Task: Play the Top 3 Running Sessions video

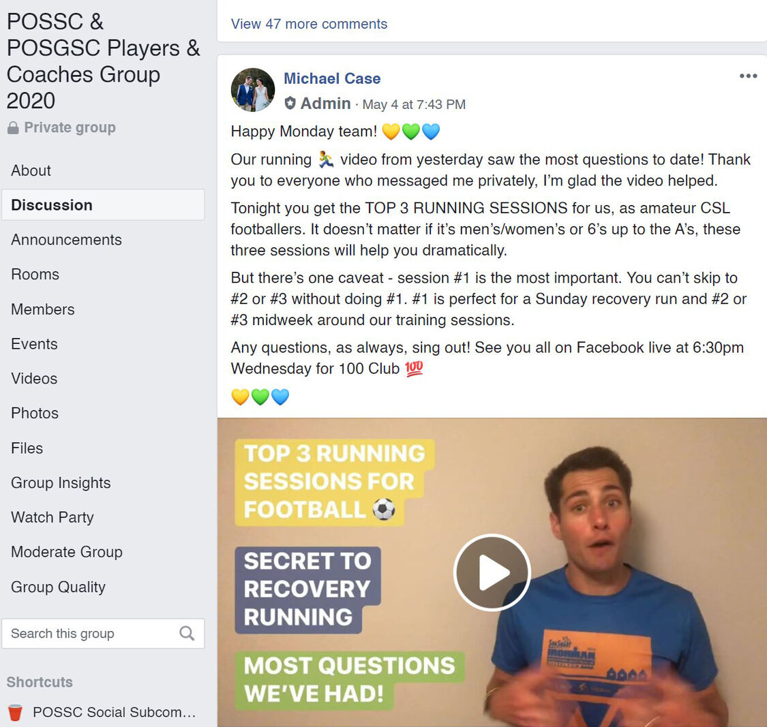Action: tap(492, 572)
